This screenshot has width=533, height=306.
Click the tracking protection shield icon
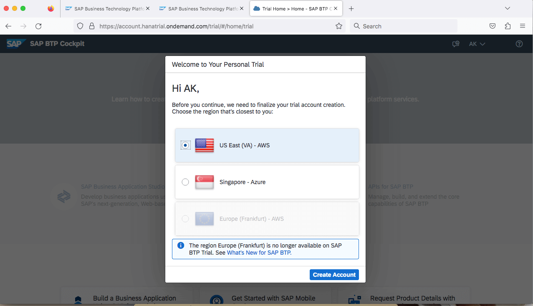[80, 26]
